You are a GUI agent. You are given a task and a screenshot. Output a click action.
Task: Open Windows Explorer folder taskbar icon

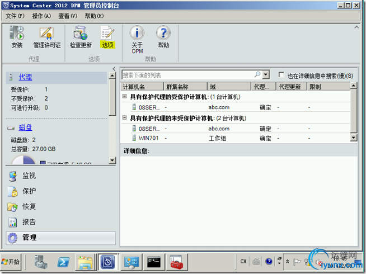click(85, 262)
